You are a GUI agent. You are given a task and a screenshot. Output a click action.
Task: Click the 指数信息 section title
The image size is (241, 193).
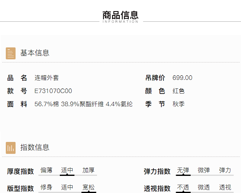click(x=35, y=147)
